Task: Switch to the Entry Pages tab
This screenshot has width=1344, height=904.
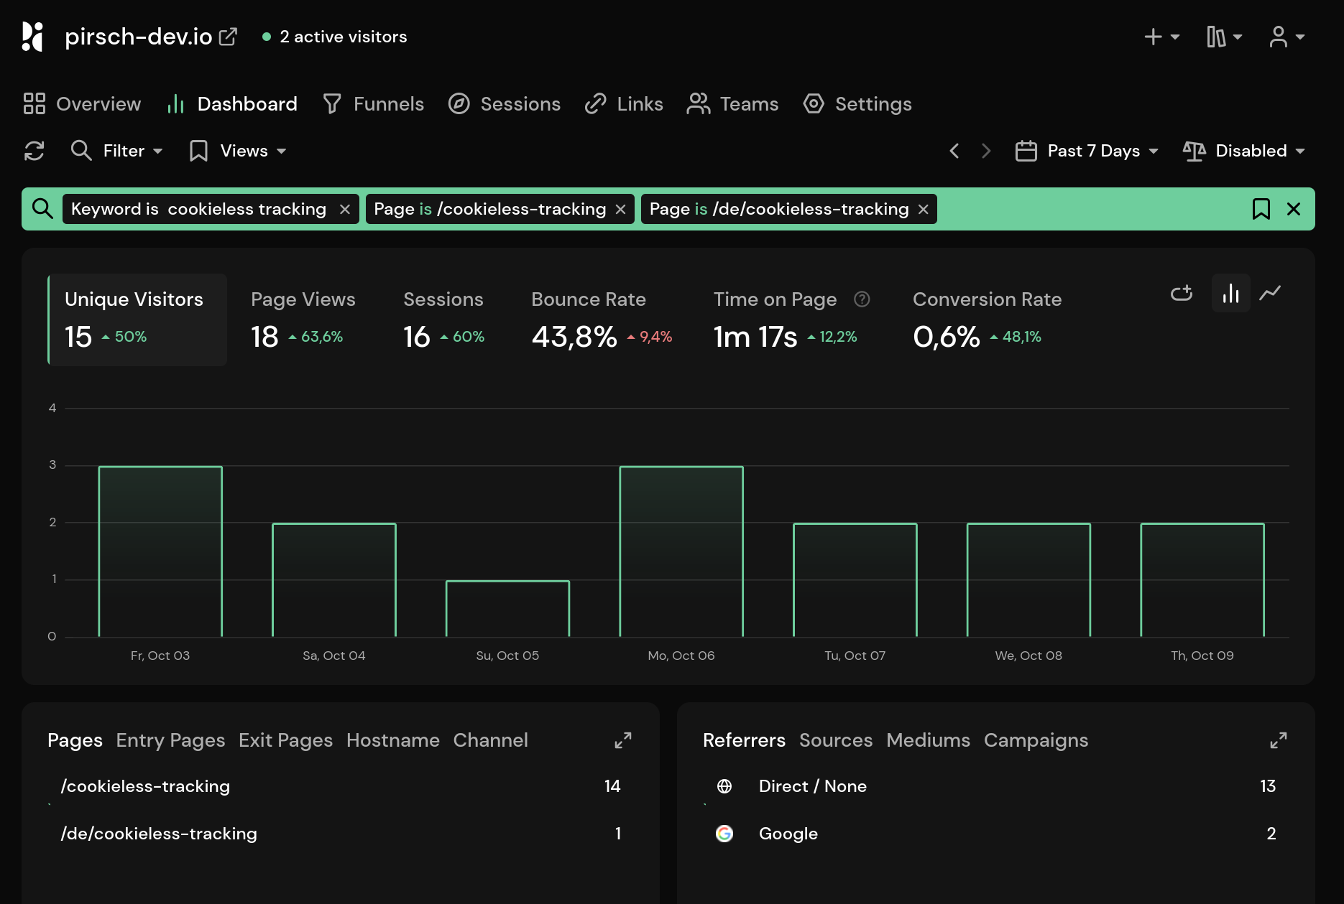Action: (170, 740)
